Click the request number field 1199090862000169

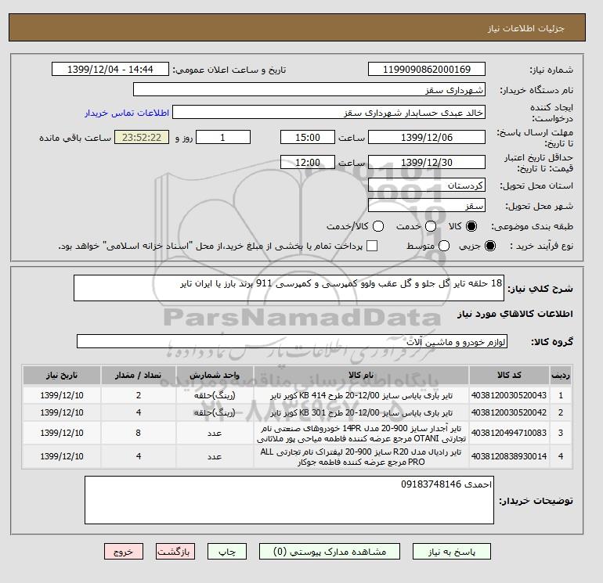pos(427,69)
